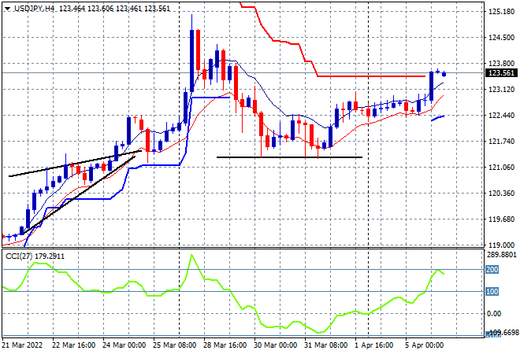Select the CCI 100 level label
The width and height of the screenshot is (520, 354).
coord(492,291)
